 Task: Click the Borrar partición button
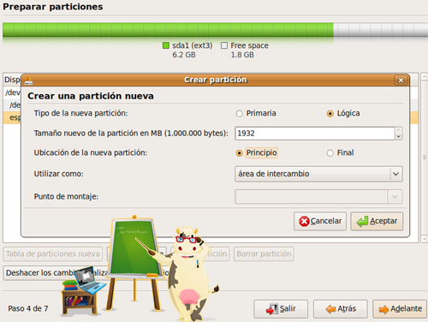click(x=264, y=253)
